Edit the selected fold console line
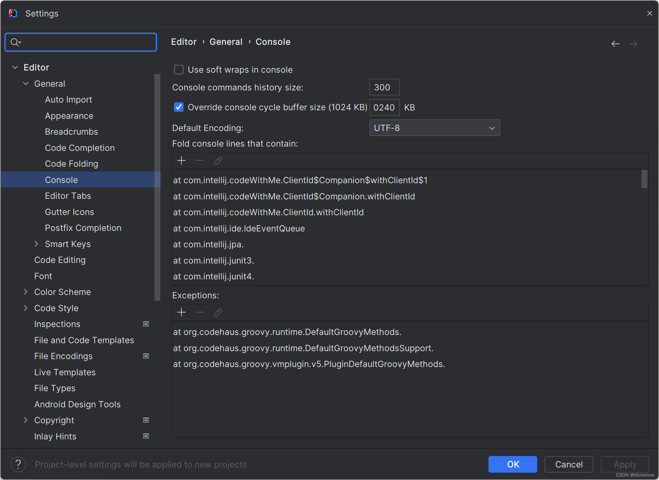Image resolution: width=659 pixels, height=480 pixels. 218,161
